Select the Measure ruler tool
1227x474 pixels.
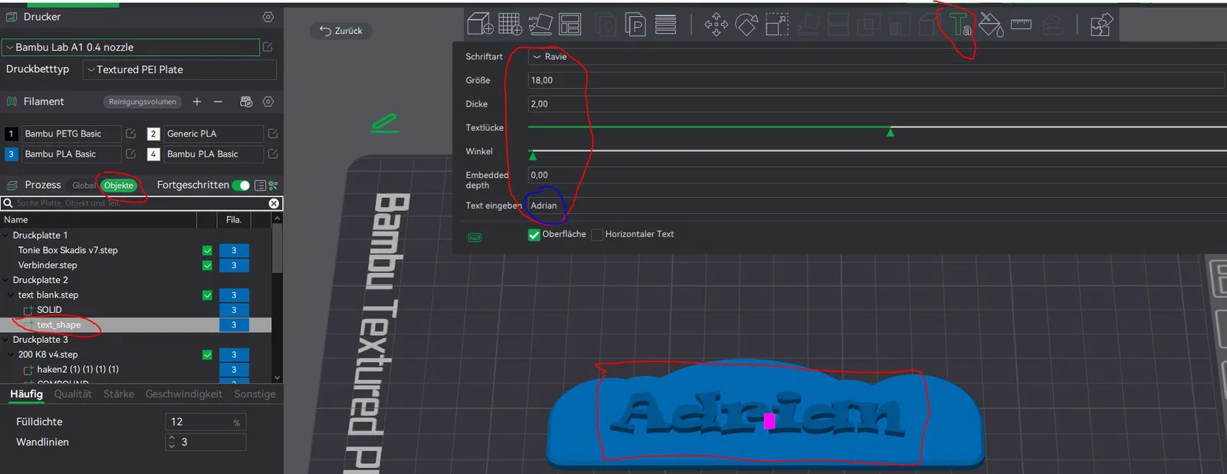tap(1021, 25)
